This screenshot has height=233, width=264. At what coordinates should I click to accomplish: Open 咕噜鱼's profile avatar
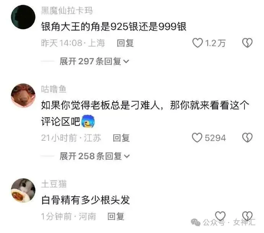(23, 95)
